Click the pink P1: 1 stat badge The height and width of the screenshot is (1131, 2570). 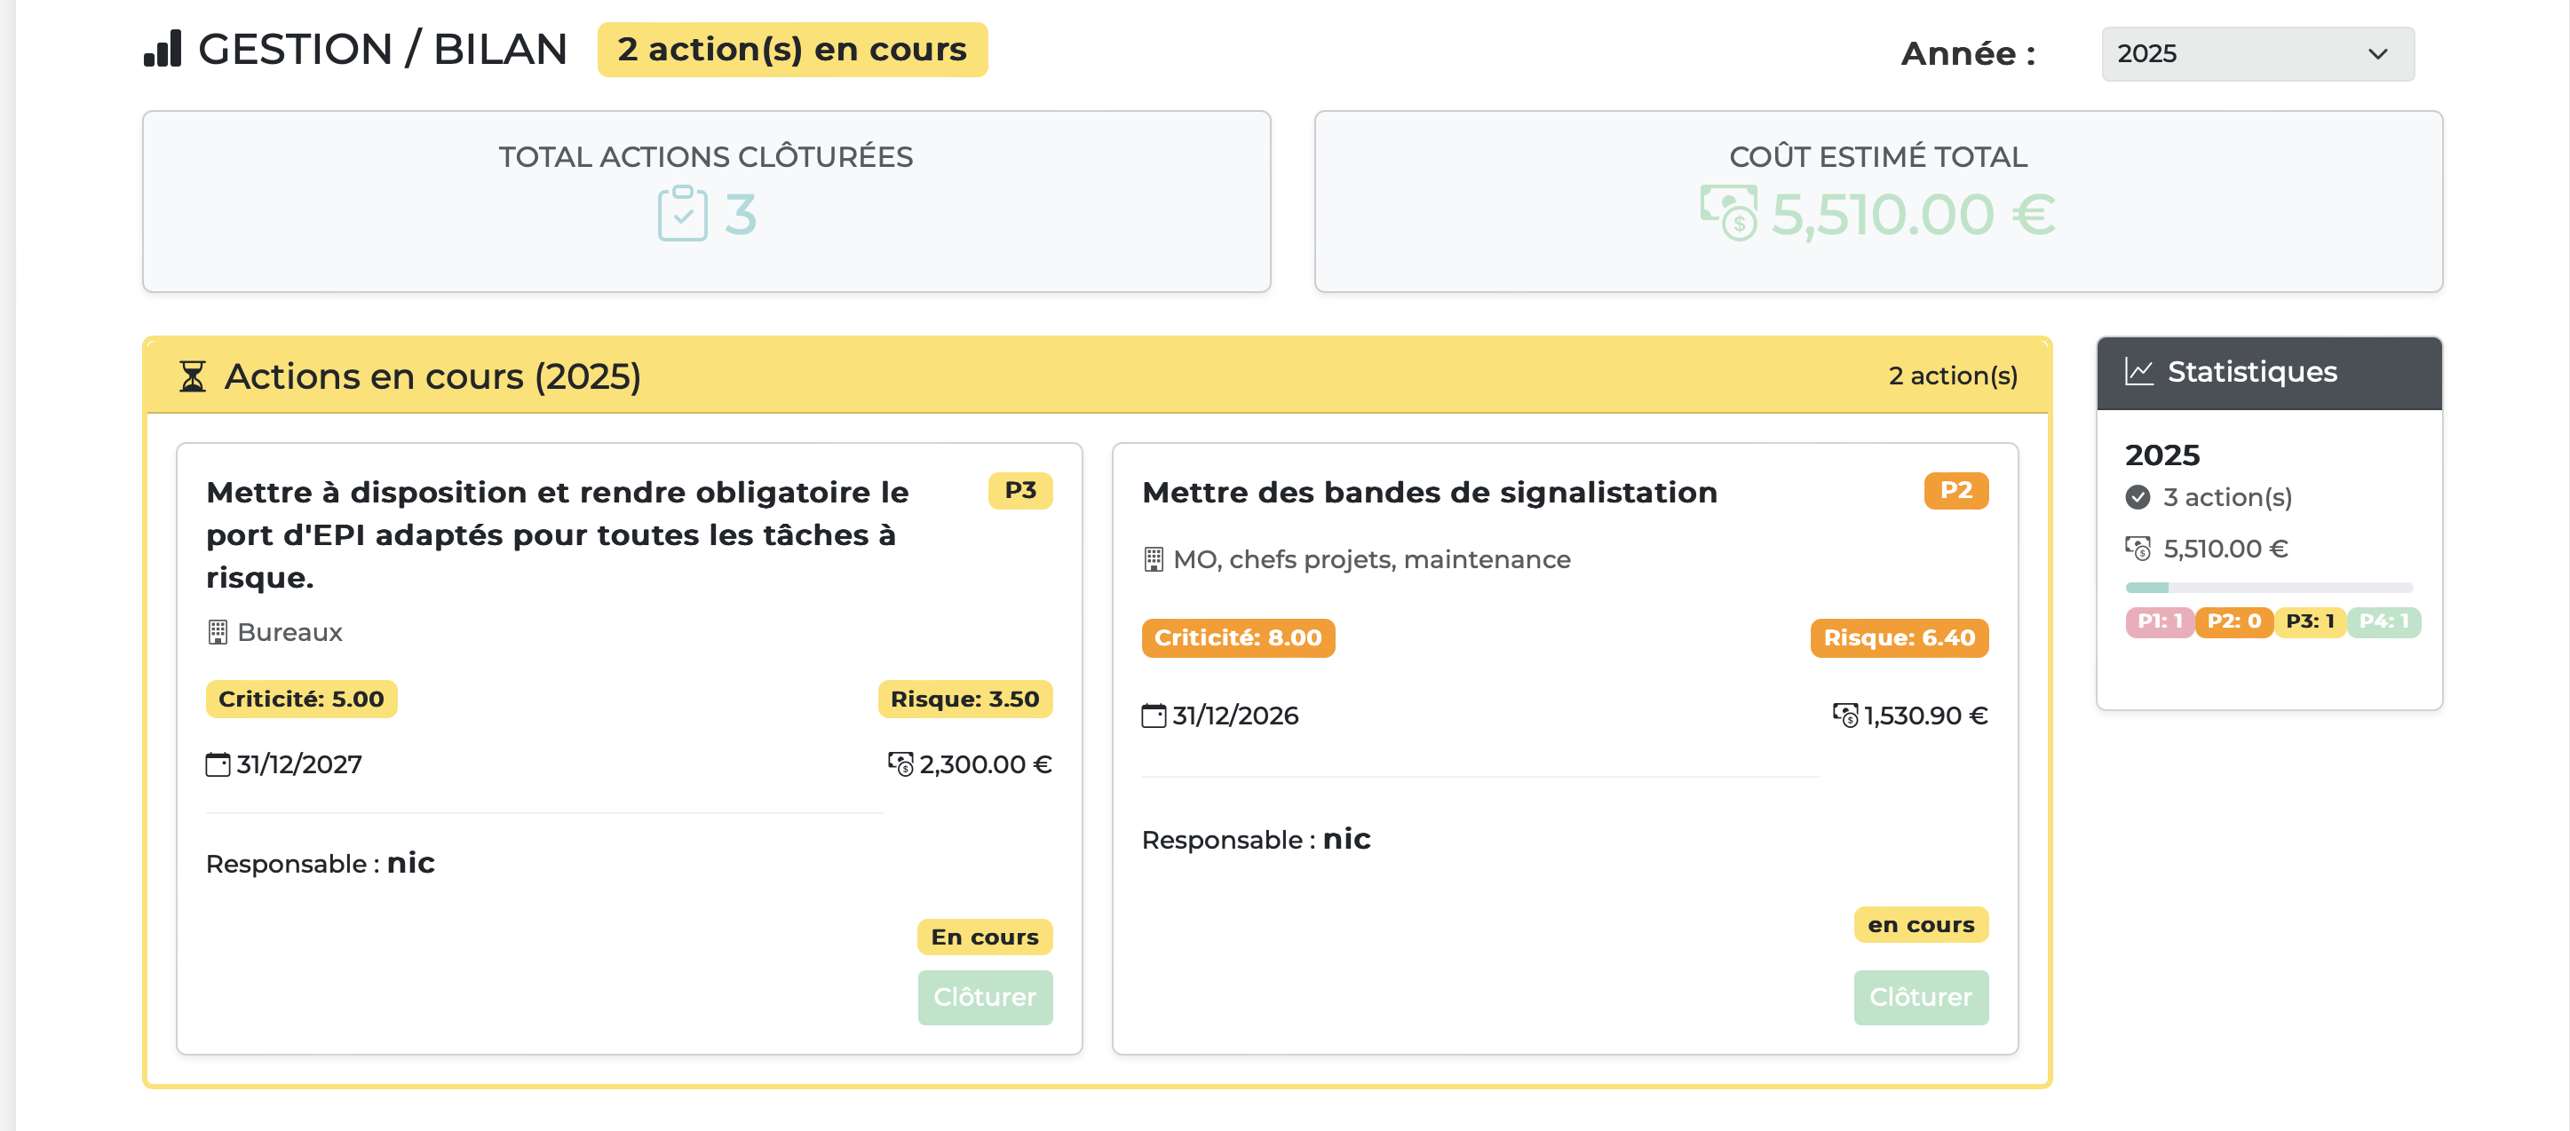(2159, 621)
